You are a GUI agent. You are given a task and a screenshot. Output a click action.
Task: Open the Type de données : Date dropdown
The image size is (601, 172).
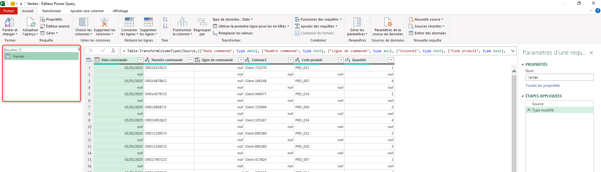(x=233, y=19)
